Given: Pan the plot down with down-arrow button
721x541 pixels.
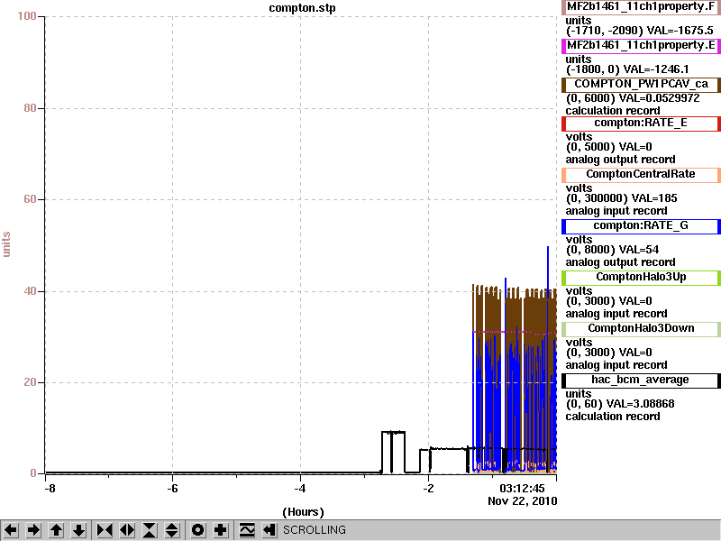Looking at the screenshot, I should point(79,530).
